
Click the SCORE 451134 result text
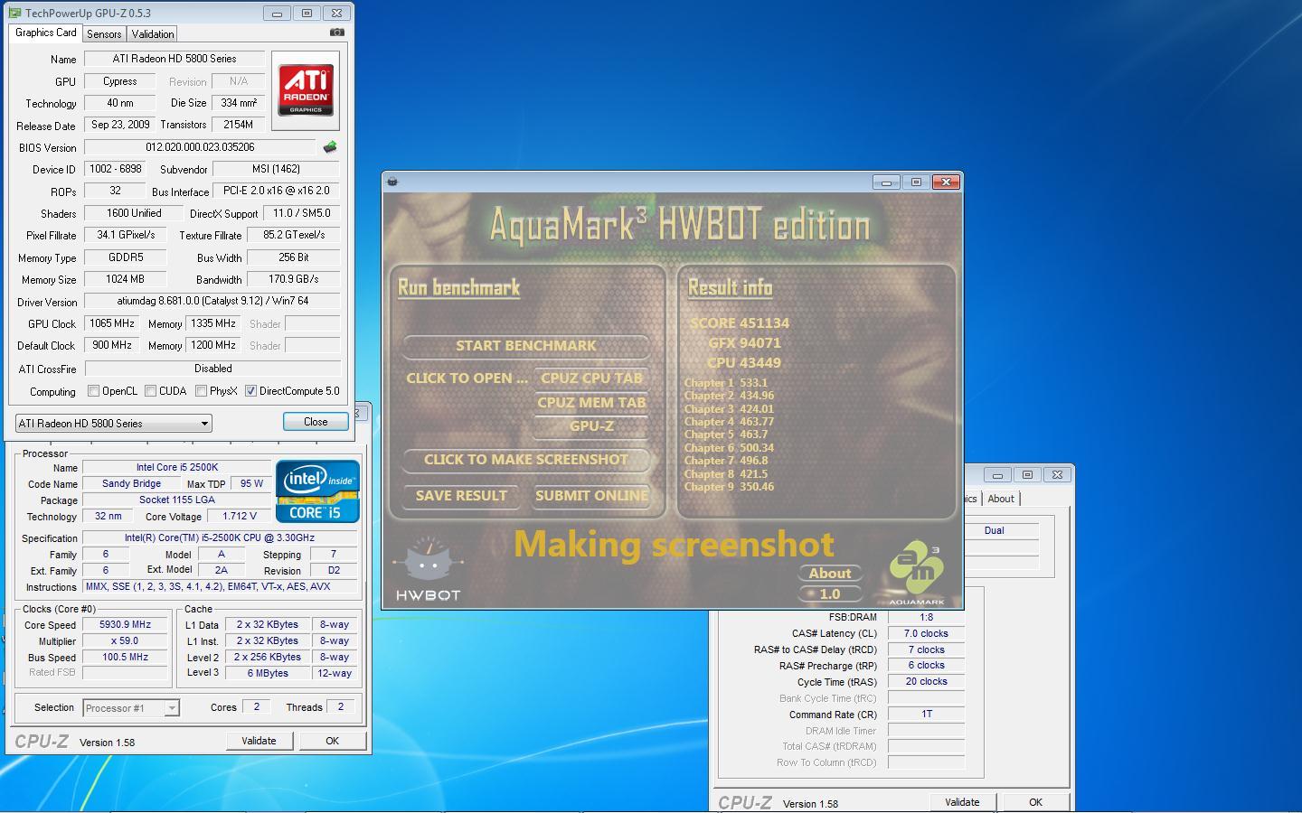(x=740, y=323)
